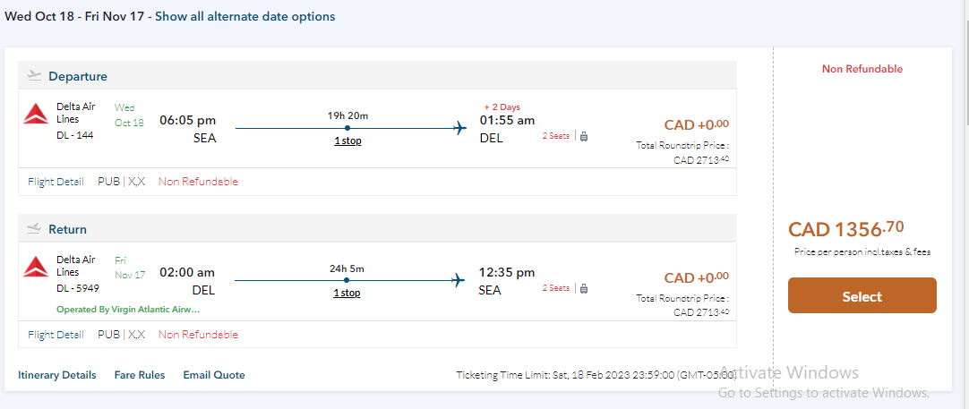Click the baggage icon on departure flight
The width and height of the screenshot is (969, 409).
pyautogui.click(x=583, y=136)
